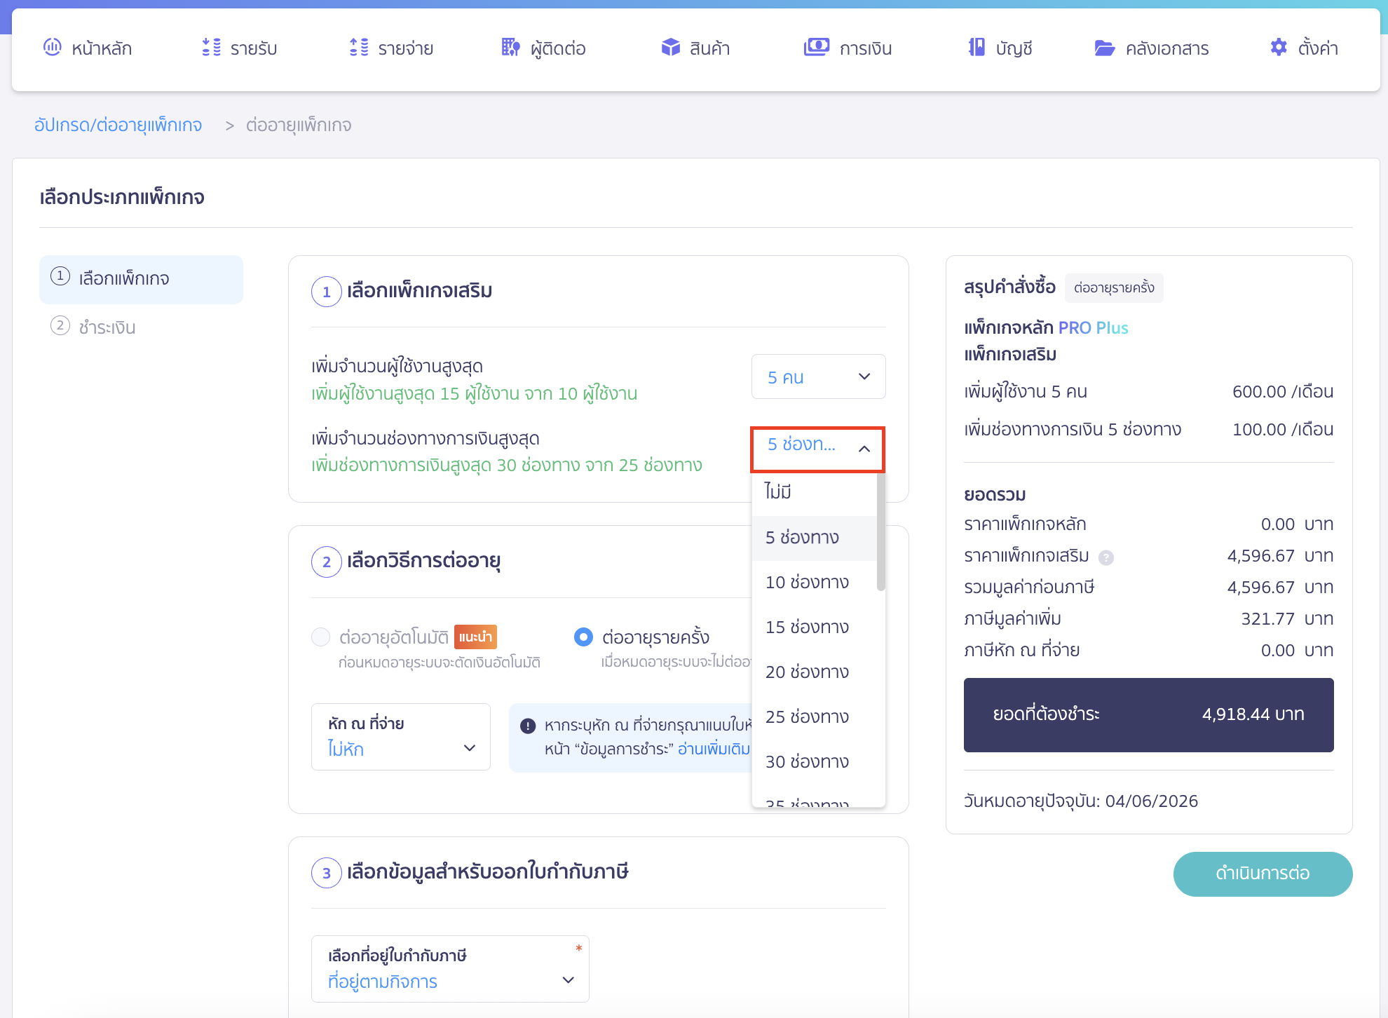This screenshot has width=1388, height=1018.
Task: Choose 15 ช่องทาง from dropdown list
Action: [x=807, y=627]
